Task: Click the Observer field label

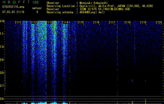Action: point(53,3)
